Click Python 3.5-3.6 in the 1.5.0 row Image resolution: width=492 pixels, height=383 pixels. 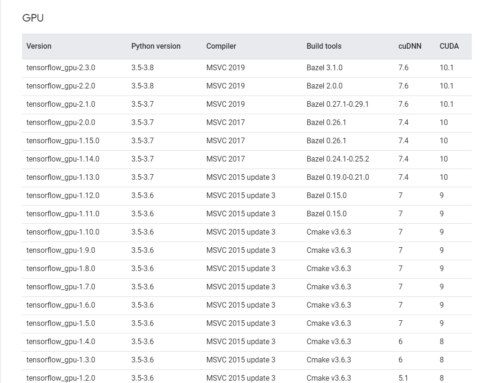[x=142, y=323]
